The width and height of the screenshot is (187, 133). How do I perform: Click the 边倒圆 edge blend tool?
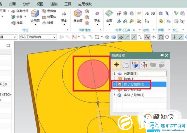[x=35, y=16]
